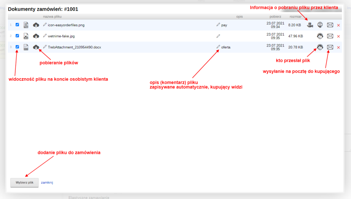351x199 pixels.
Task: Click the 'Wybierz plik' button
Action: click(x=24, y=183)
